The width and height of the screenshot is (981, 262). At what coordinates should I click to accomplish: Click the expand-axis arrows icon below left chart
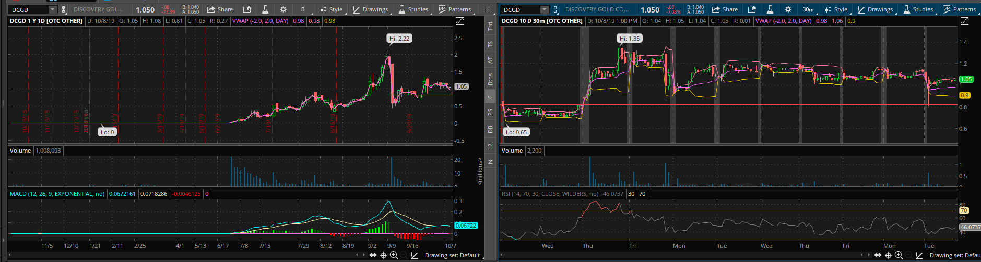tap(373, 255)
